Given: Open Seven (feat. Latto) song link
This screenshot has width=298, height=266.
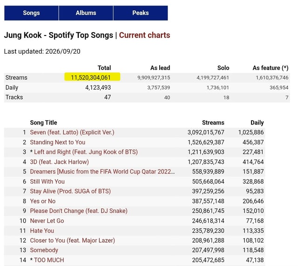Looking at the screenshot, I should coord(72,133).
